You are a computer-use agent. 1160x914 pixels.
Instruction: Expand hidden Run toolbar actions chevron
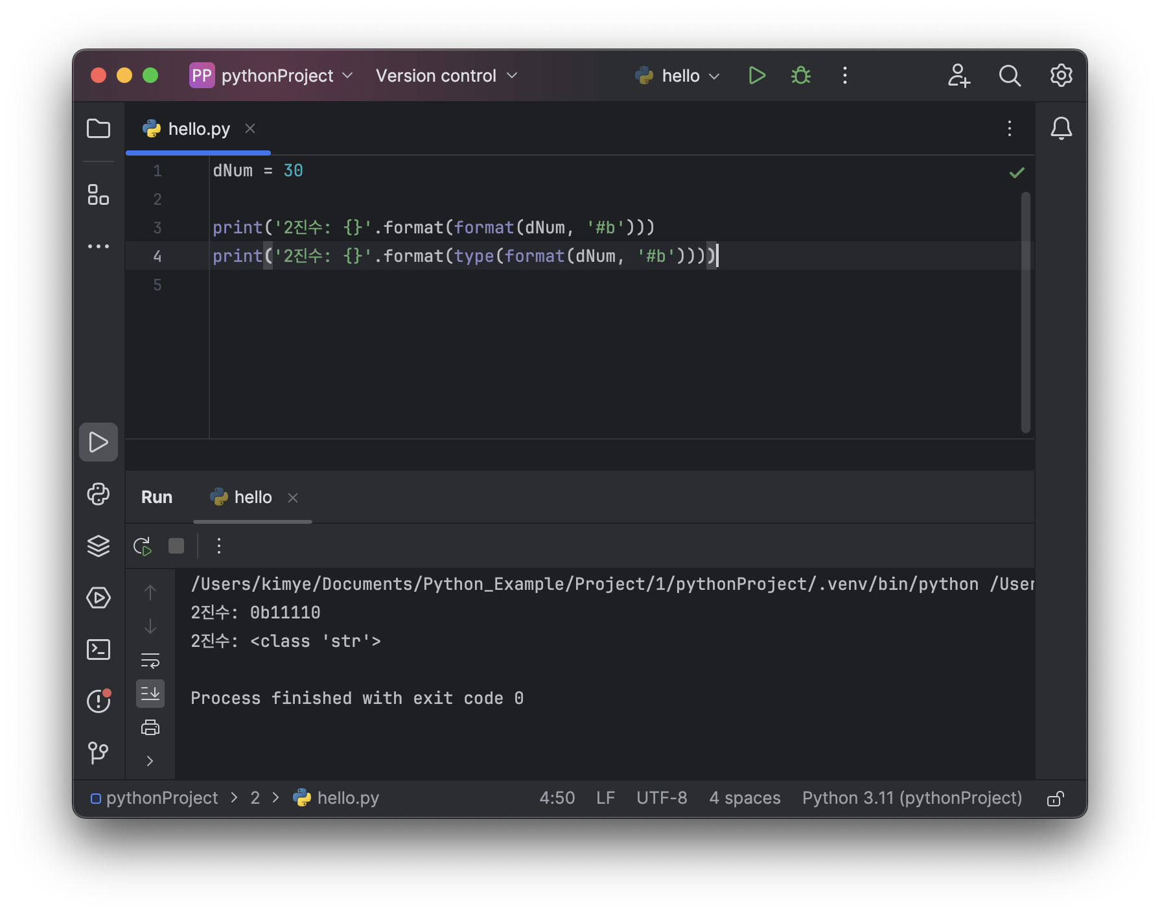pos(150,761)
